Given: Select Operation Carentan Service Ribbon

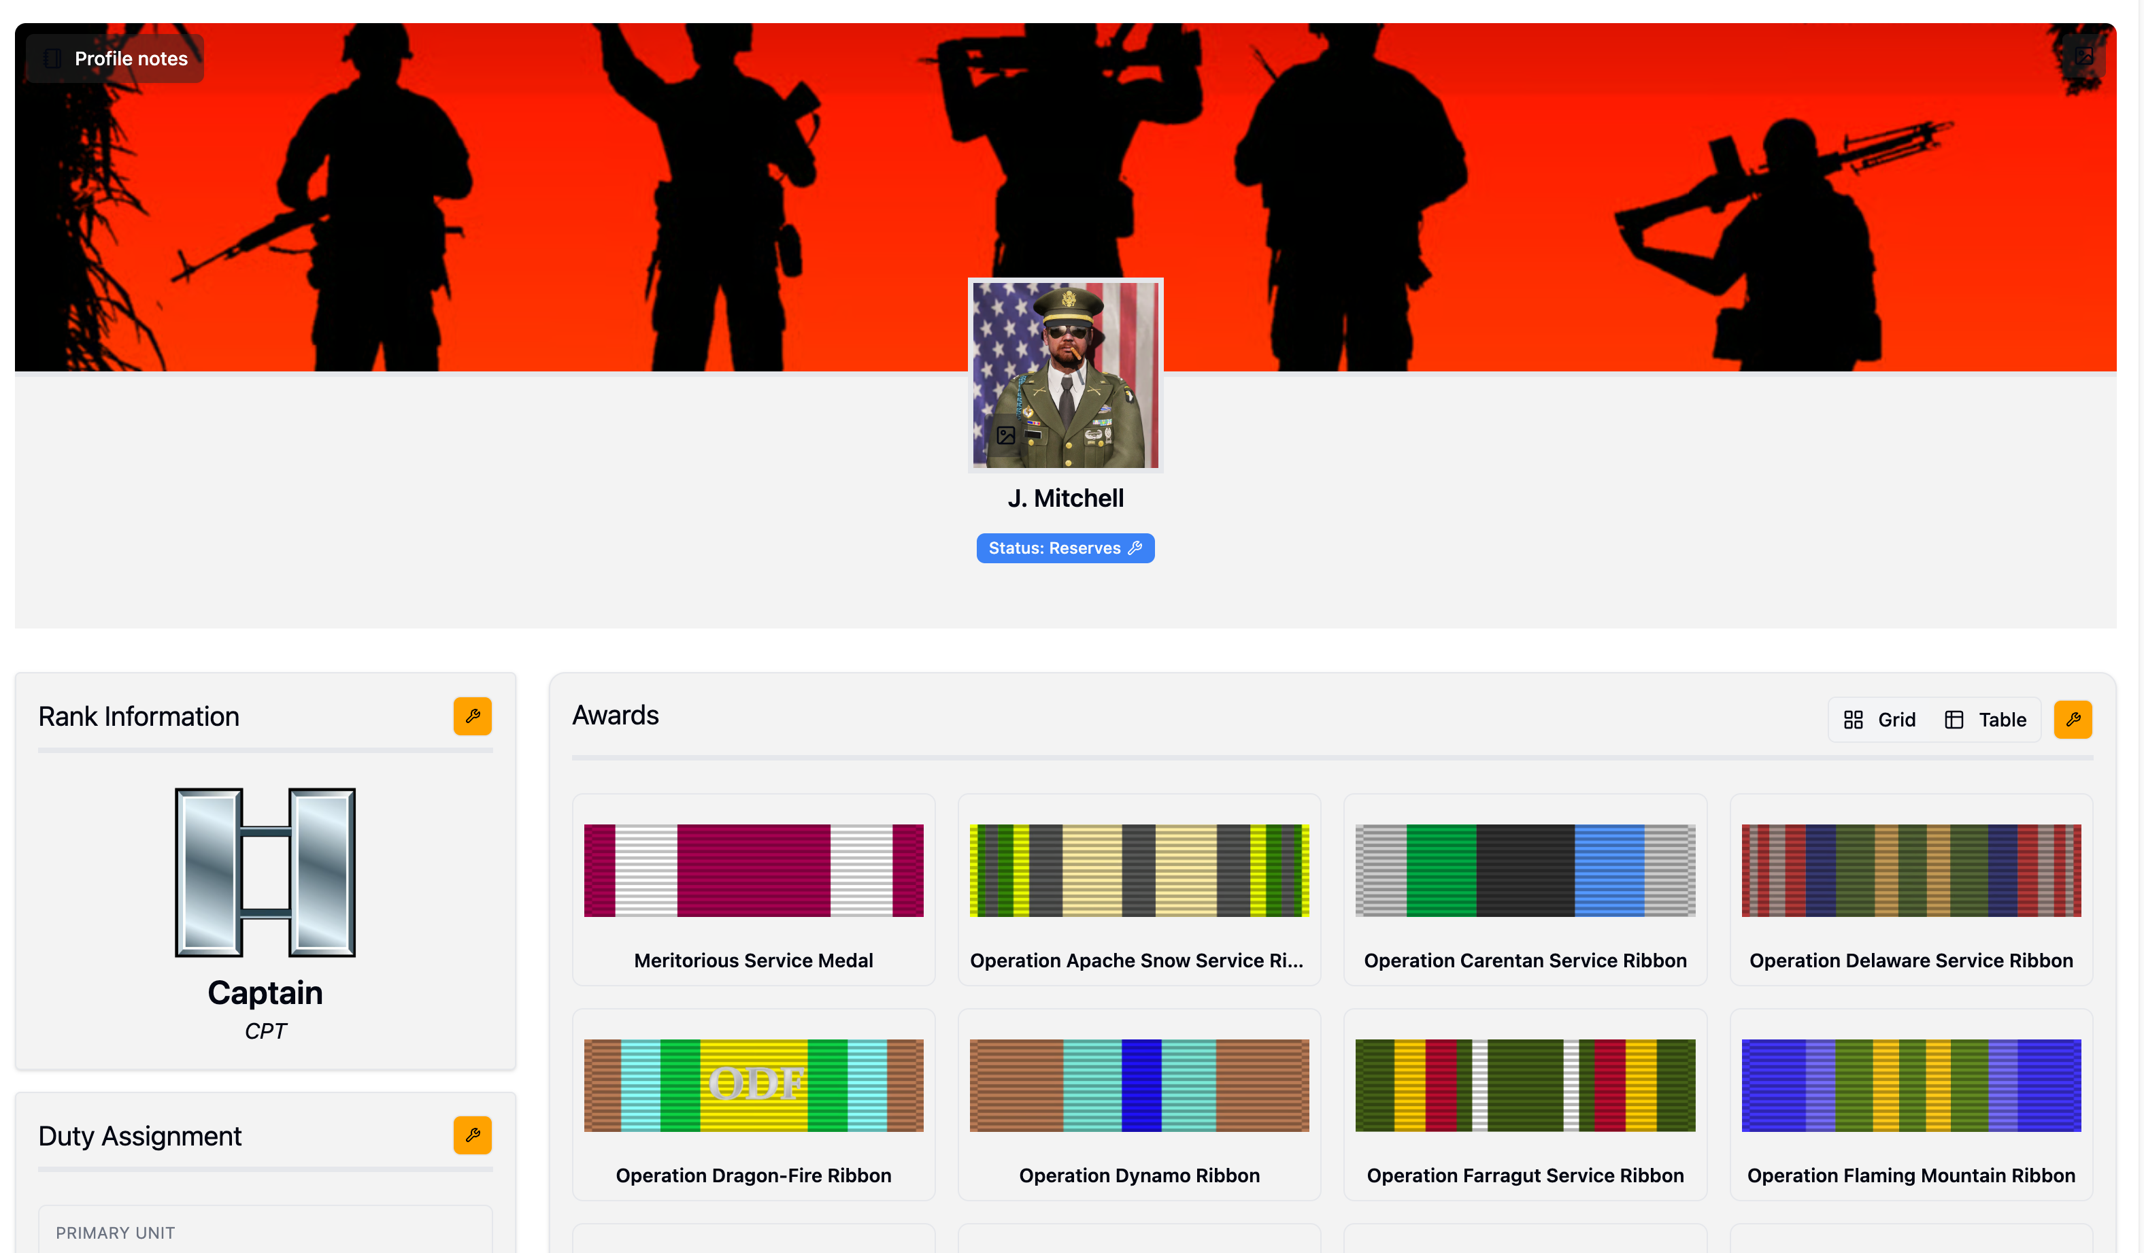Looking at the screenshot, I should (1524, 890).
